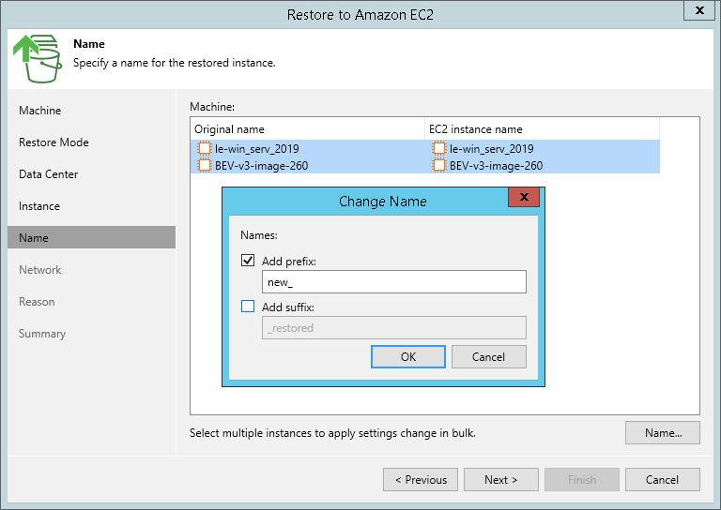Select original name BEV-v3-image-260 row text
The height and width of the screenshot is (510, 721).
coord(262,166)
